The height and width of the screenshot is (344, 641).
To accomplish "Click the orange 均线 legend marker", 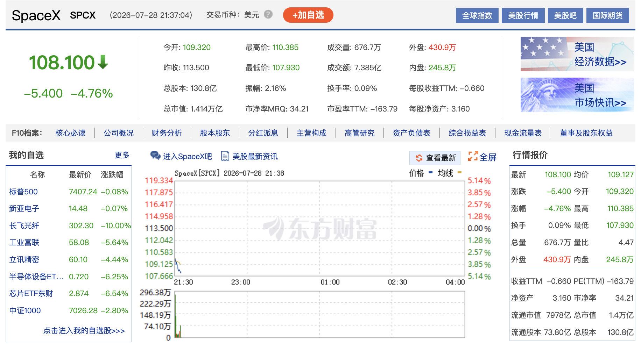I will (459, 172).
